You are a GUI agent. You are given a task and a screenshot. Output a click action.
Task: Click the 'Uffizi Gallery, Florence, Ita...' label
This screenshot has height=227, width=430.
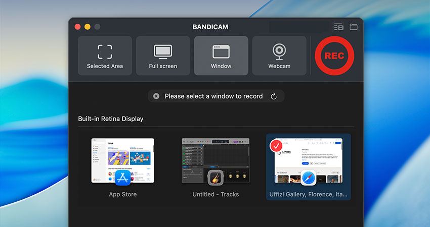(x=308, y=194)
